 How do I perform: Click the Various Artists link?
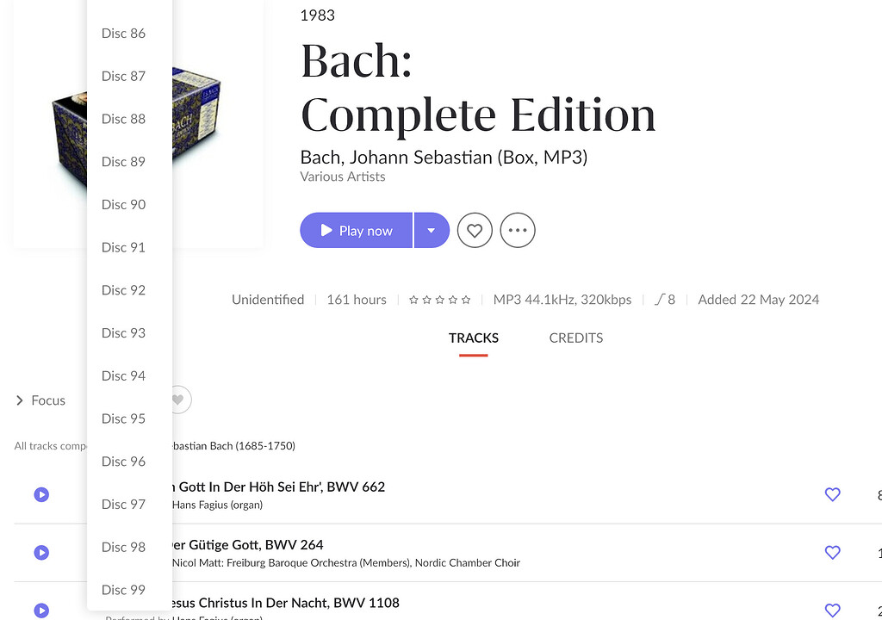tap(341, 177)
